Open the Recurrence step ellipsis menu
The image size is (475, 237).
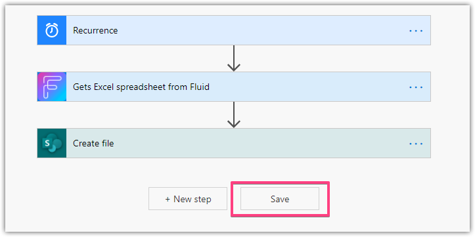click(x=416, y=31)
